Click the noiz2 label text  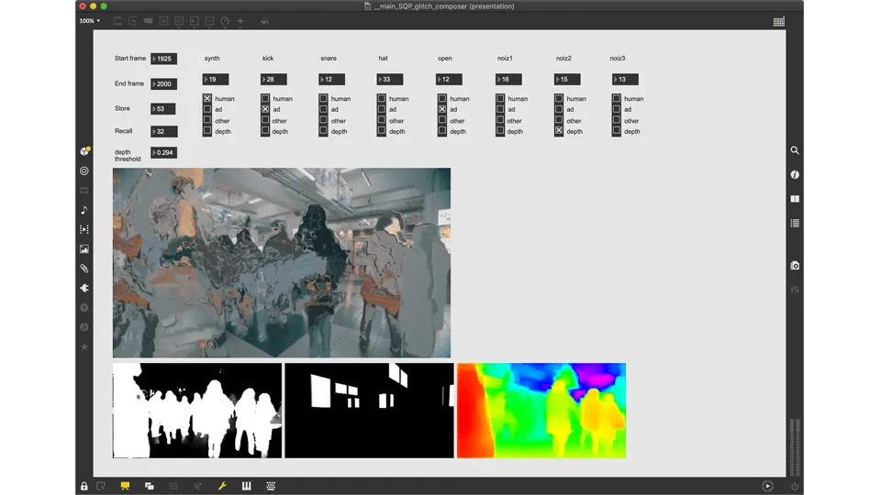pos(563,59)
